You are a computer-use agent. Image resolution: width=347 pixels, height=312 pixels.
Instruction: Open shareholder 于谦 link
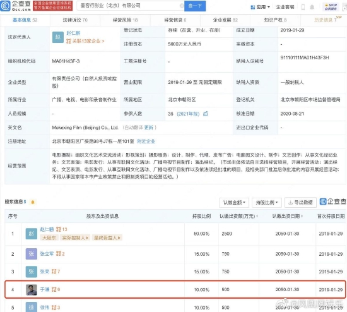click(45, 289)
